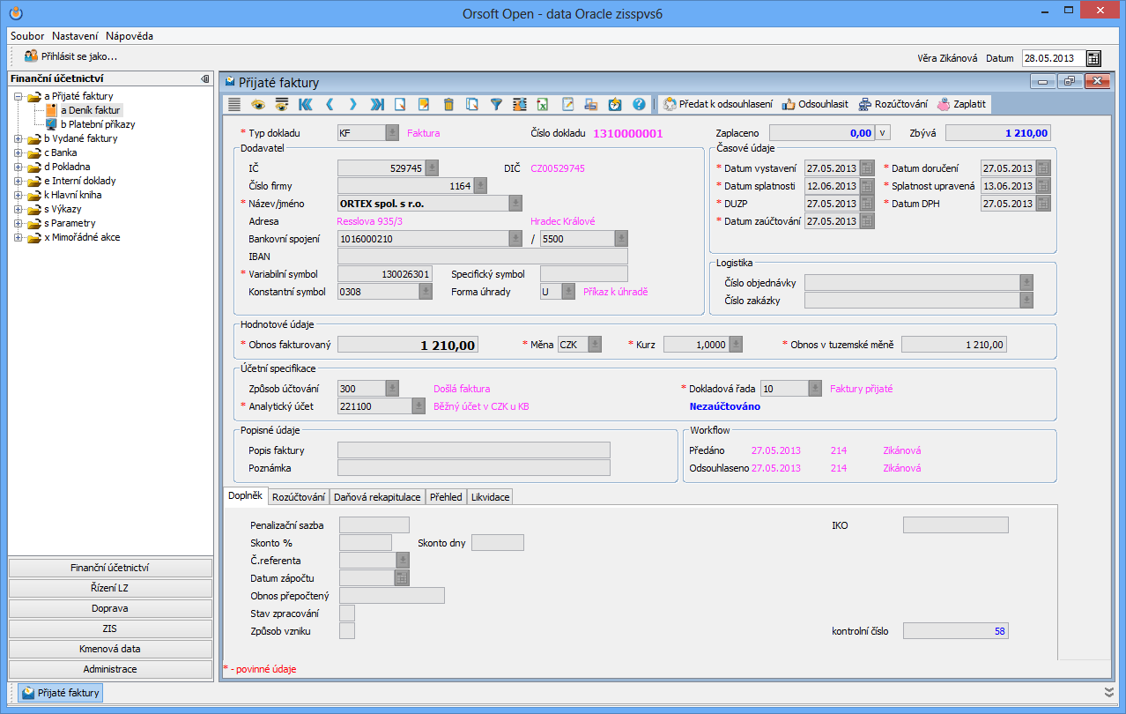The width and height of the screenshot is (1126, 714).
Task: Open the Dokladová řada dropdown
Action: (x=815, y=389)
